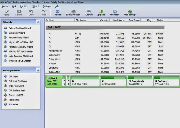Click the Apply checkmark icon
The width and height of the screenshot is (180, 128).
7,12
